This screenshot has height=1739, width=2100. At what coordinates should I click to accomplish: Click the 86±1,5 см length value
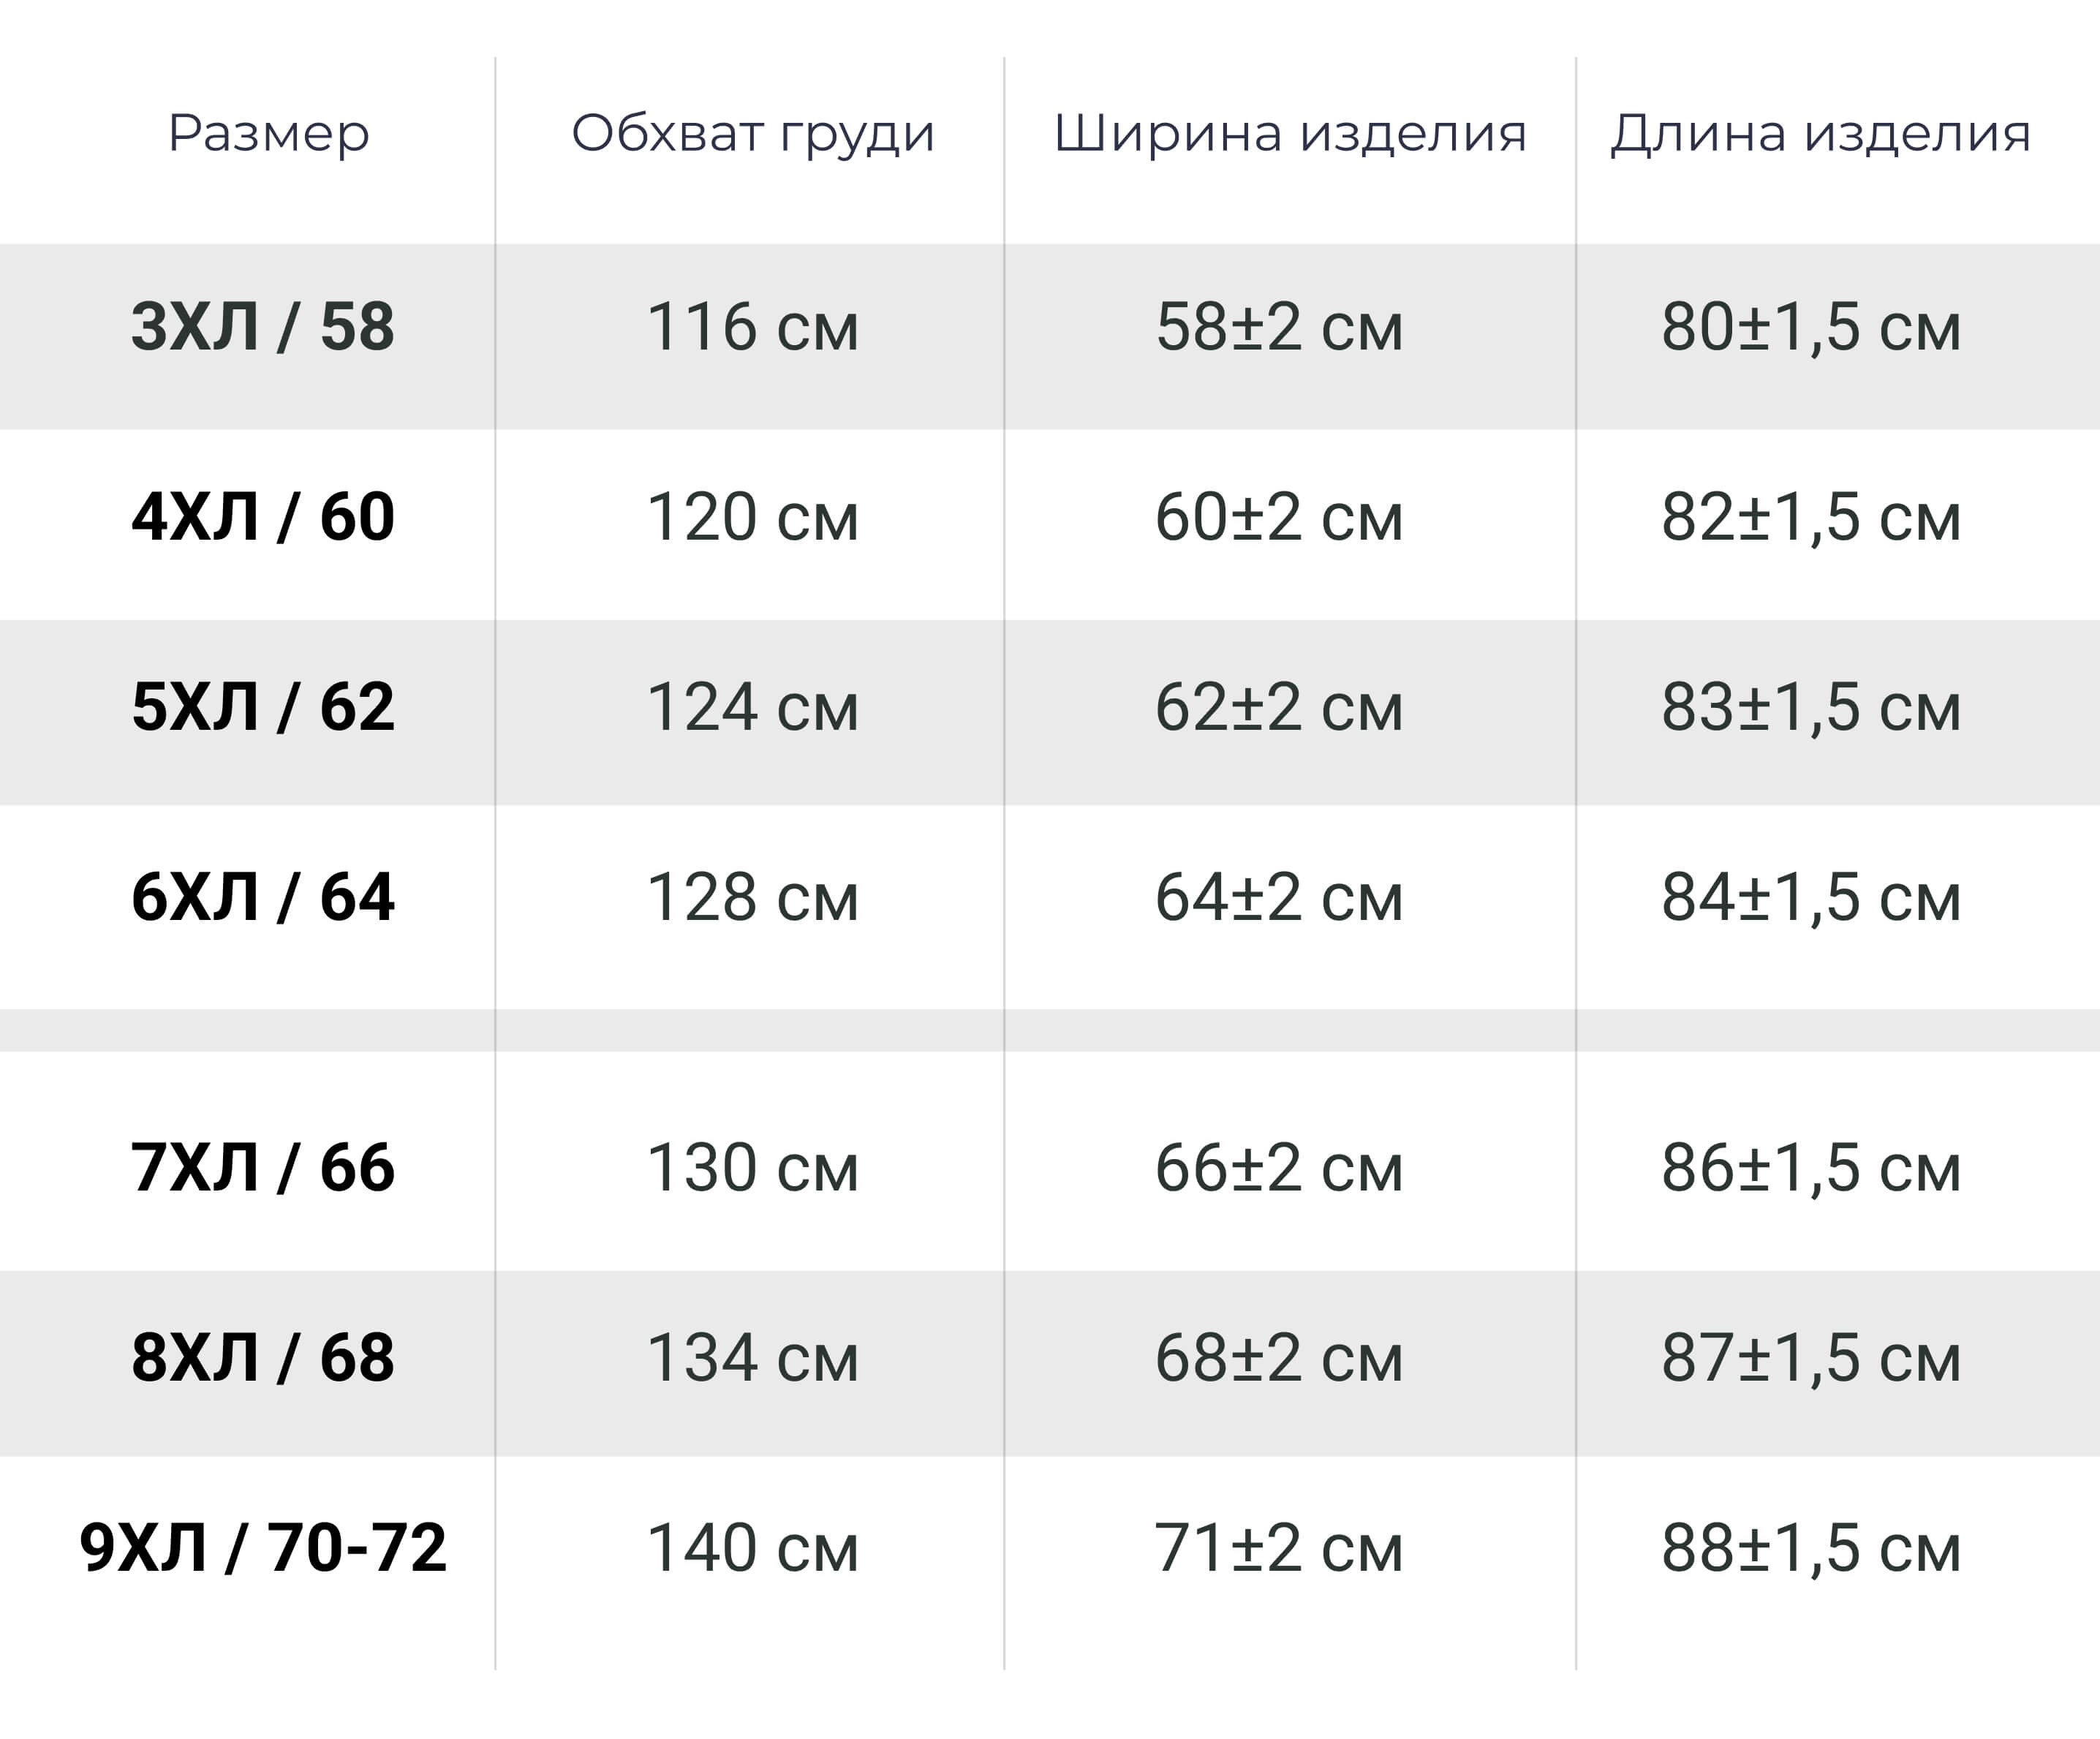[x=1811, y=1167]
